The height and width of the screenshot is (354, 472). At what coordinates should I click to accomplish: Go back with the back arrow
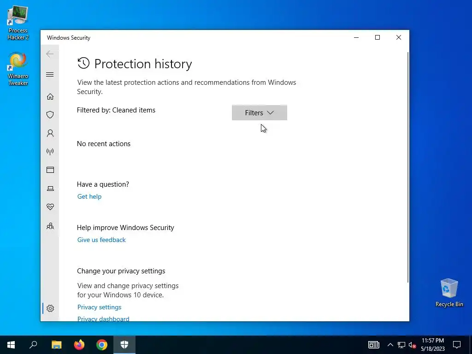click(50, 54)
